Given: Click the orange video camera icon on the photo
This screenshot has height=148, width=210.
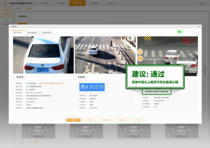Looking at the screenshot, I should tap(140, 51).
